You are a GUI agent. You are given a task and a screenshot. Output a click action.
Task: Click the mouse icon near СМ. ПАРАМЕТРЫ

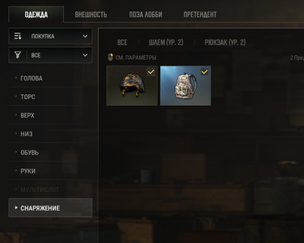pyautogui.click(x=110, y=57)
